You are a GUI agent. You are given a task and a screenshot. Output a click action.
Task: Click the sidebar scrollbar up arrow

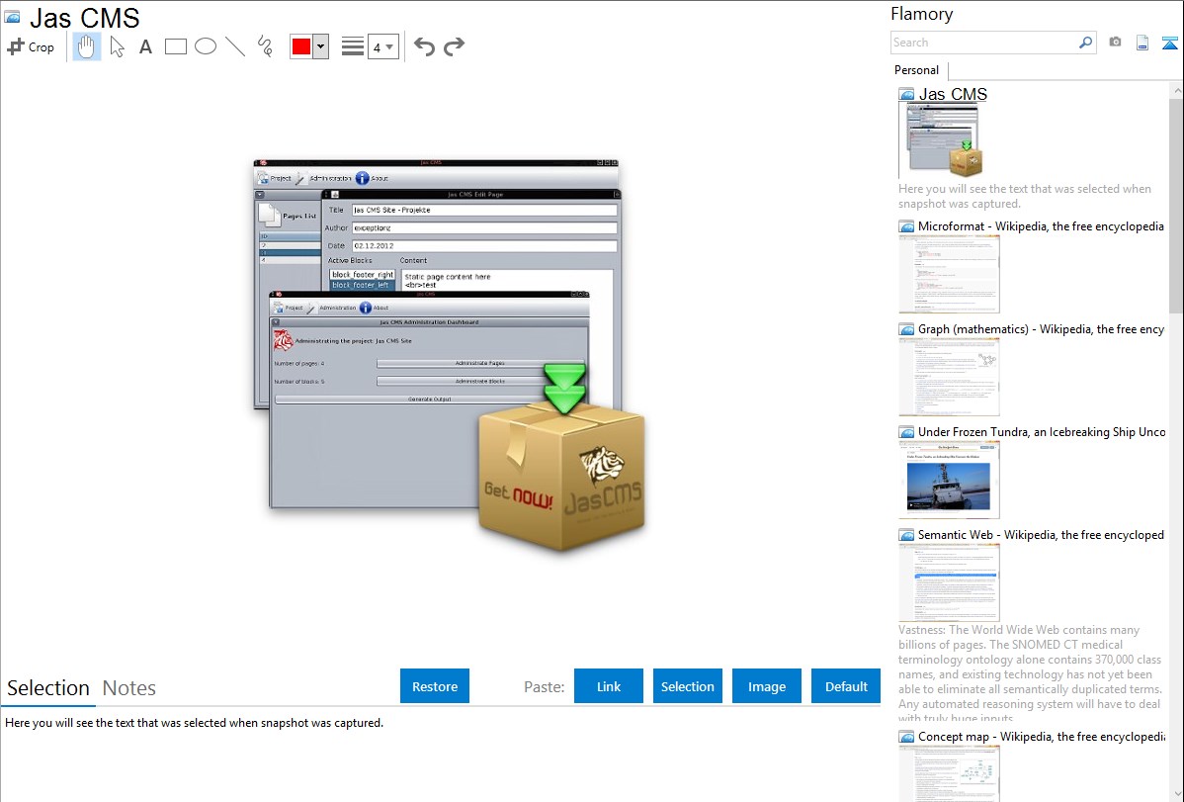(1176, 90)
